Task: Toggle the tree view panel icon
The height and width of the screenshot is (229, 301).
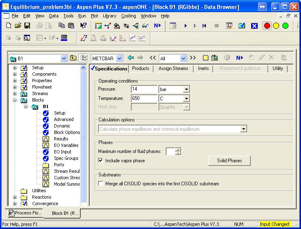Action: point(83,58)
